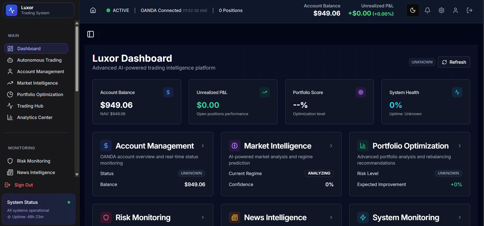Open the System Monitoring card chevron
484x226 pixels.
460,217
